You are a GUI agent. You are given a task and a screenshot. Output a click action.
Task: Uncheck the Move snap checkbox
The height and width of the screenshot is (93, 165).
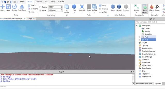coord(40,10)
